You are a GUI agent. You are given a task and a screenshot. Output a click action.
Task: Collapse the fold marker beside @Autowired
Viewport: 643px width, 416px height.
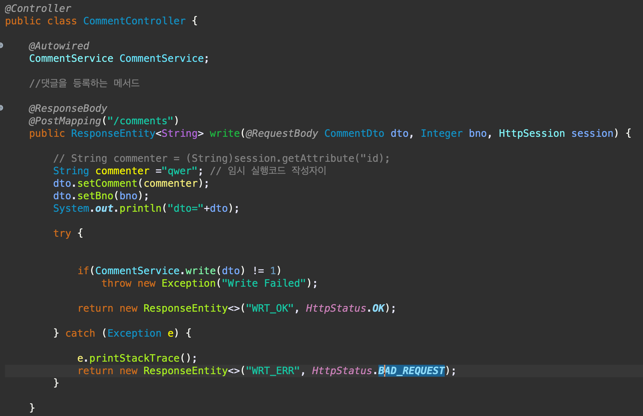[1, 45]
